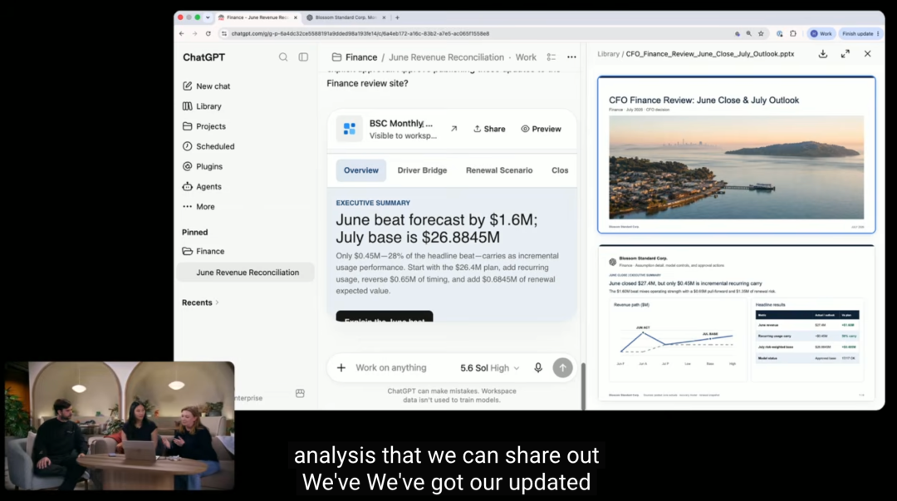Start voice dictation microphone
Image resolution: width=897 pixels, height=501 pixels.
click(x=537, y=367)
